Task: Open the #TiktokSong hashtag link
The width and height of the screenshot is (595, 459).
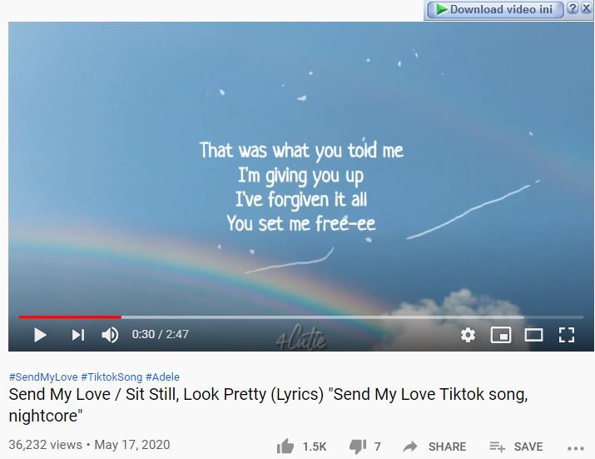Action: pos(112,377)
